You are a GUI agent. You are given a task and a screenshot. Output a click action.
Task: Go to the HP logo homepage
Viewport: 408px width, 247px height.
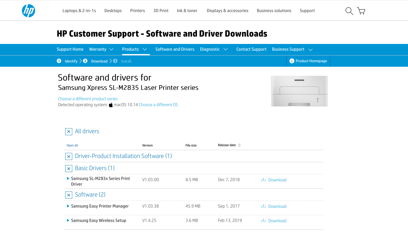pos(28,11)
